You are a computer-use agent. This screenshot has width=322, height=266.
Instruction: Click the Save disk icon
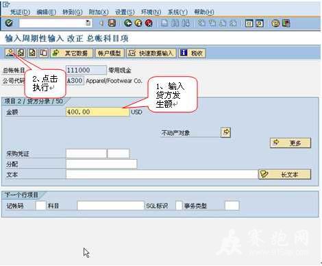coord(112,23)
